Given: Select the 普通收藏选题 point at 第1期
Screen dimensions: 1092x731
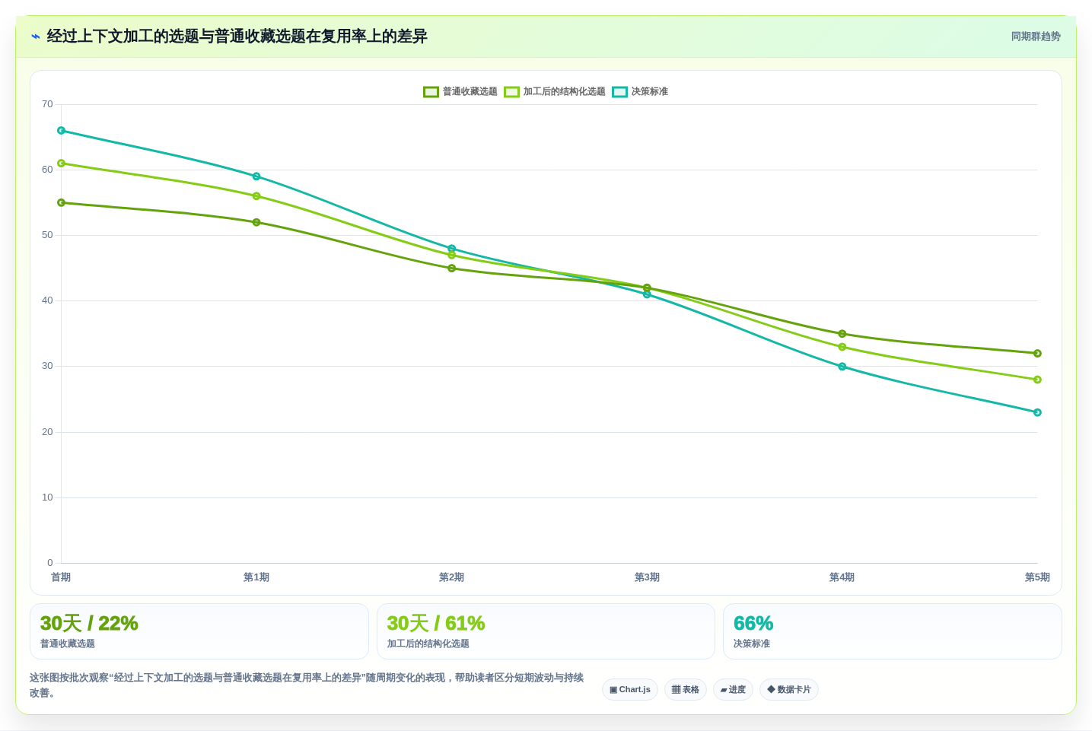Looking at the screenshot, I should click(256, 222).
